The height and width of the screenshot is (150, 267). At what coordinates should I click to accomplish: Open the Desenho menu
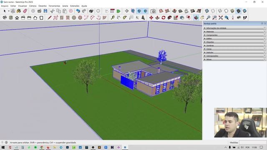(x=43, y=6)
